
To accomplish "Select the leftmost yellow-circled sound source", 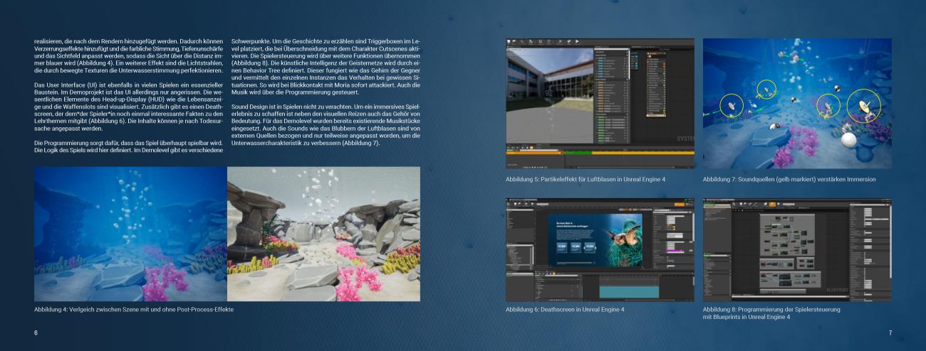I will click(732, 105).
